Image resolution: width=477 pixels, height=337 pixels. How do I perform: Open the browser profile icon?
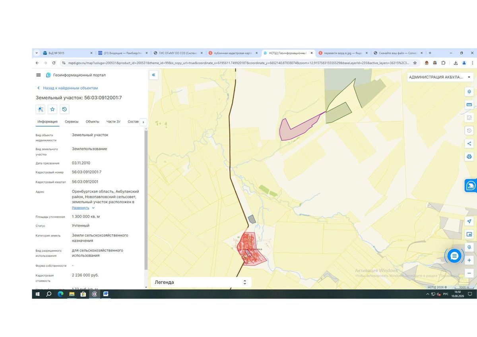(x=464, y=63)
